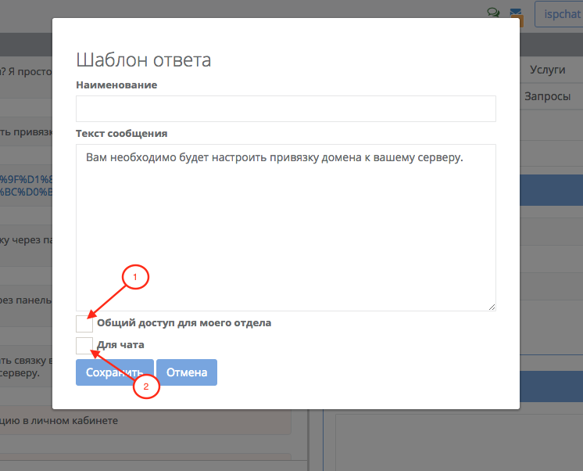This screenshot has height=471, width=583.
Task: Click the Отмена button
Action: click(x=187, y=372)
